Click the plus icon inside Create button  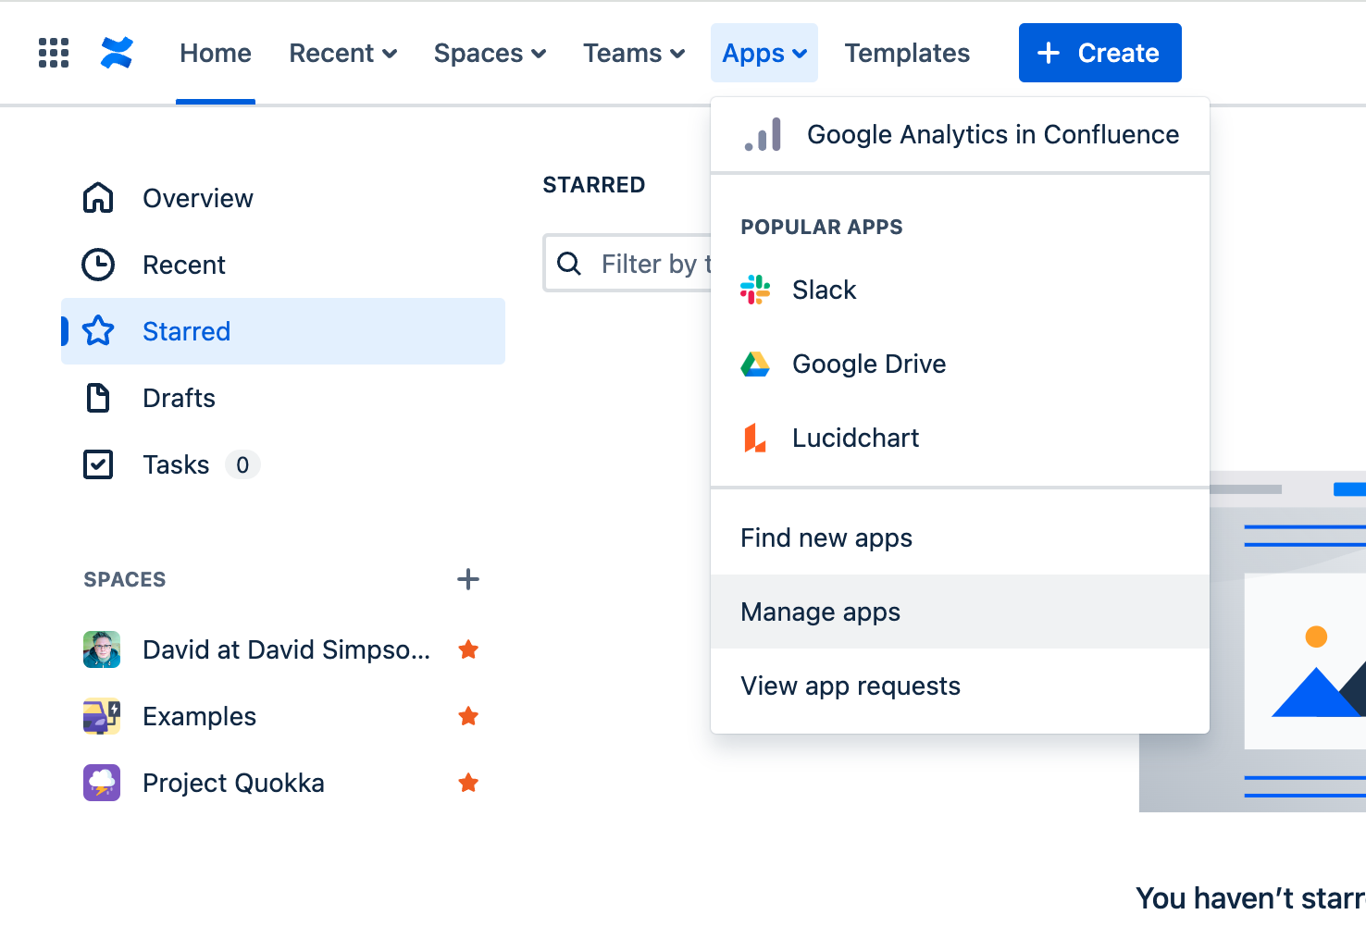click(1049, 53)
